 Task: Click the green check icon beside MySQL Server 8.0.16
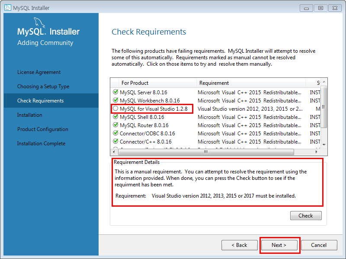point(115,92)
